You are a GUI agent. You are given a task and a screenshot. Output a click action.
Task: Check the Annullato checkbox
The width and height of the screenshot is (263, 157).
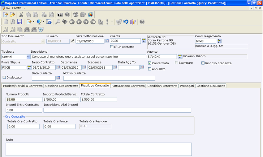tap(150, 69)
